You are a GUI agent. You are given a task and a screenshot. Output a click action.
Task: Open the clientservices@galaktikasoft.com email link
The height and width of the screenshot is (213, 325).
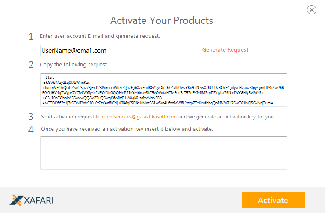pyautogui.click(x=139, y=117)
